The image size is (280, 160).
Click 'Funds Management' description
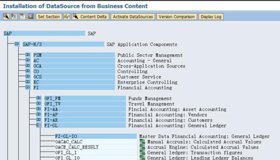(x=150, y=98)
